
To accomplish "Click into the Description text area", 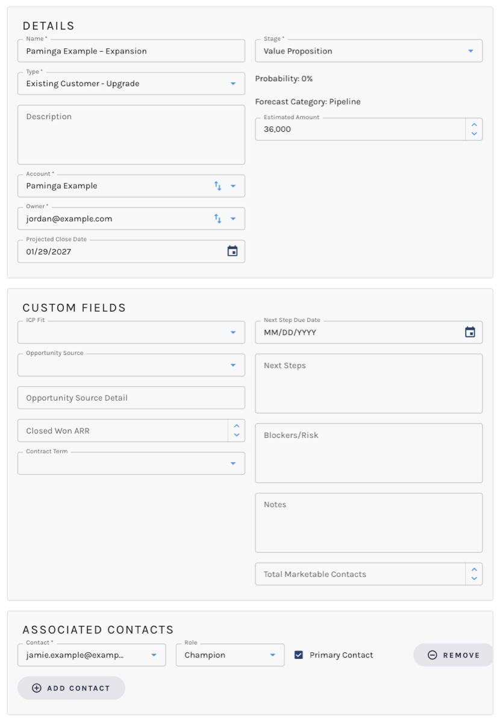I will pyautogui.click(x=131, y=135).
